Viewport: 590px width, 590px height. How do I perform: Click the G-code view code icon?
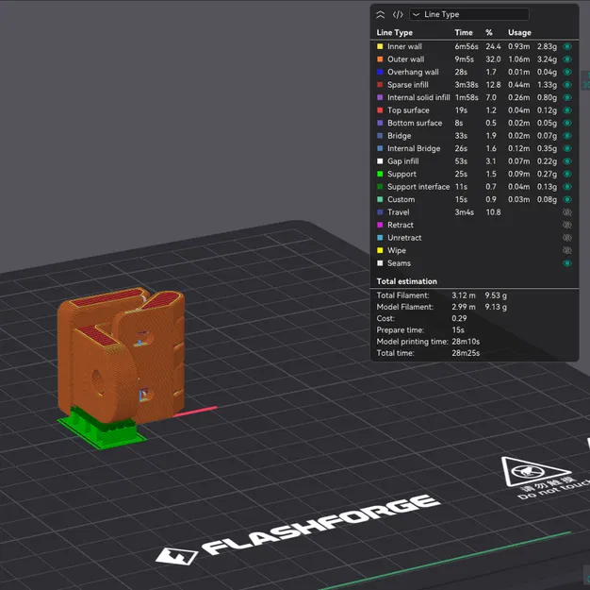pyautogui.click(x=398, y=15)
